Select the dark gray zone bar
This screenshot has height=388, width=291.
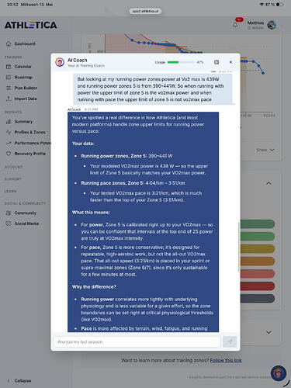(258, 299)
